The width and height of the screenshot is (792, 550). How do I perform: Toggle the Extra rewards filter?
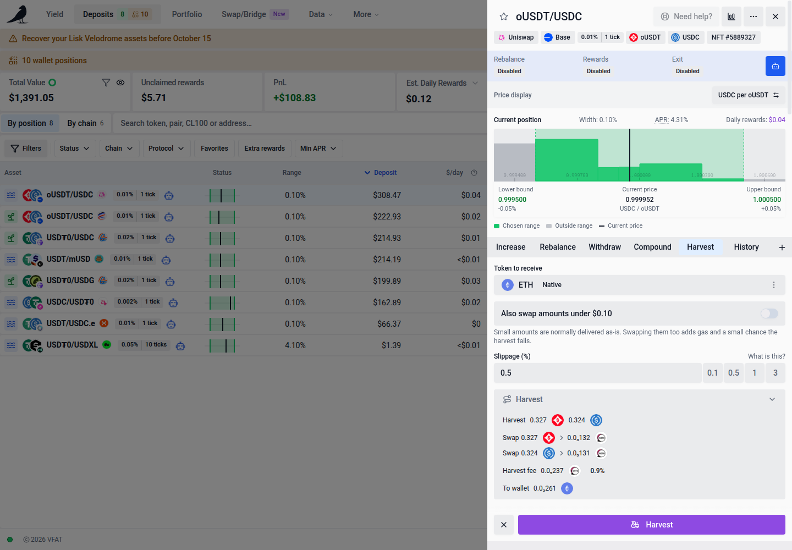265,148
